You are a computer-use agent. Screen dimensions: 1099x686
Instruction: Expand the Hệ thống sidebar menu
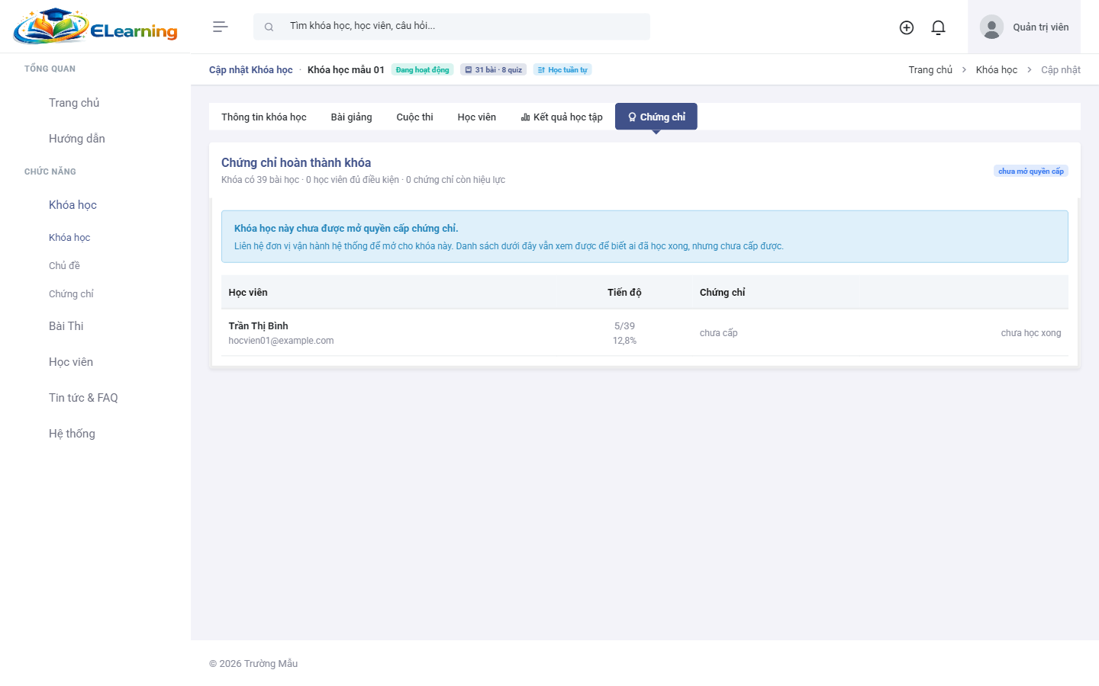(72, 434)
